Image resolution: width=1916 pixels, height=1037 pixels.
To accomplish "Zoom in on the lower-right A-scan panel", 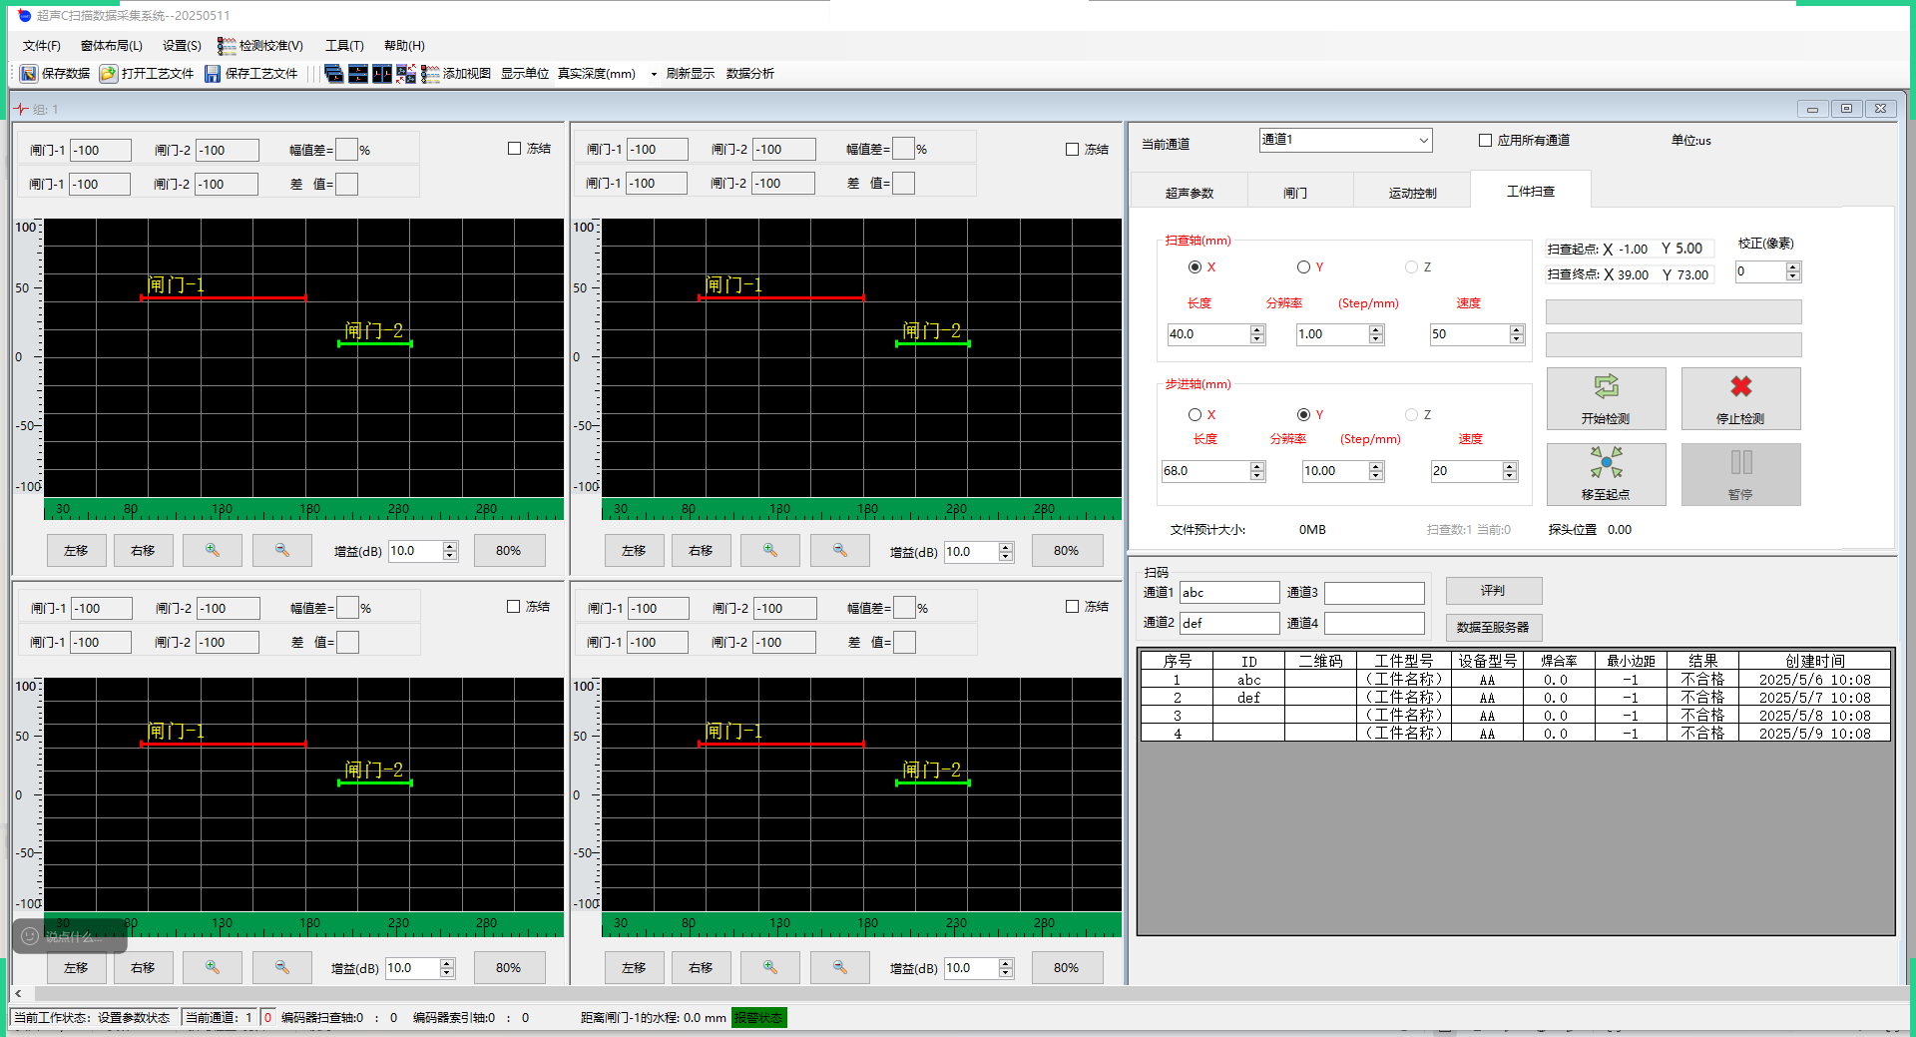I will [770, 968].
